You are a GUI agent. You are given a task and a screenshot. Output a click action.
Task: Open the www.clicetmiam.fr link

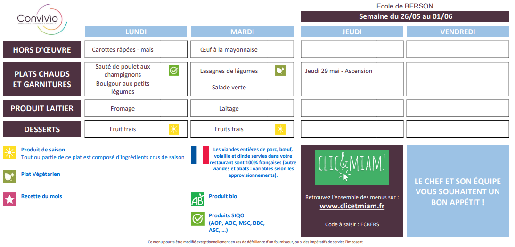(352, 206)
